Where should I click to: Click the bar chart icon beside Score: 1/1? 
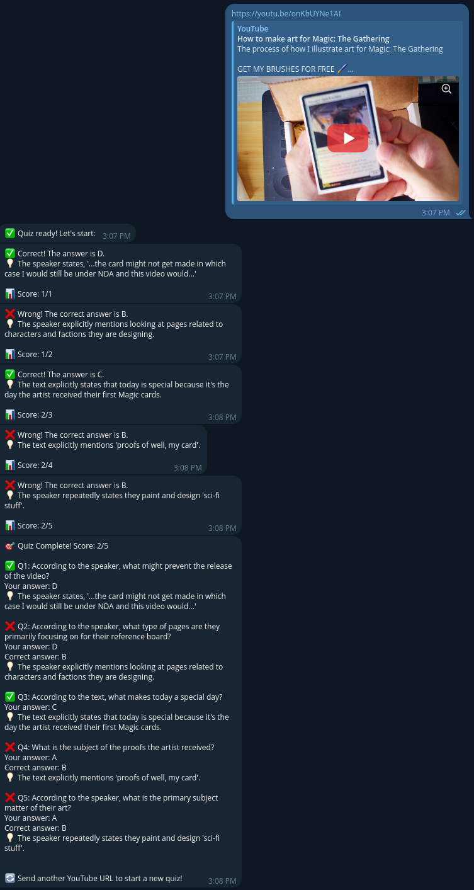coord(9,294)
